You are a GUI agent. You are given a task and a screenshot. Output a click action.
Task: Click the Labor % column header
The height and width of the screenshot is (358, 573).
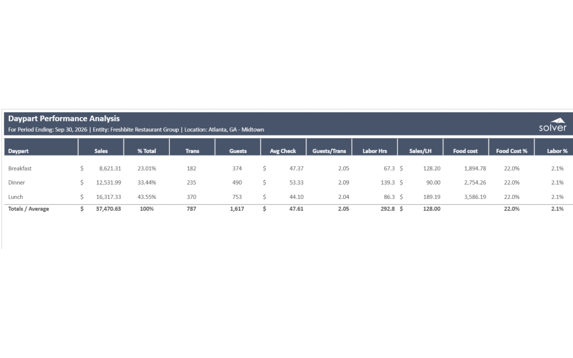(x=557, y=151)
